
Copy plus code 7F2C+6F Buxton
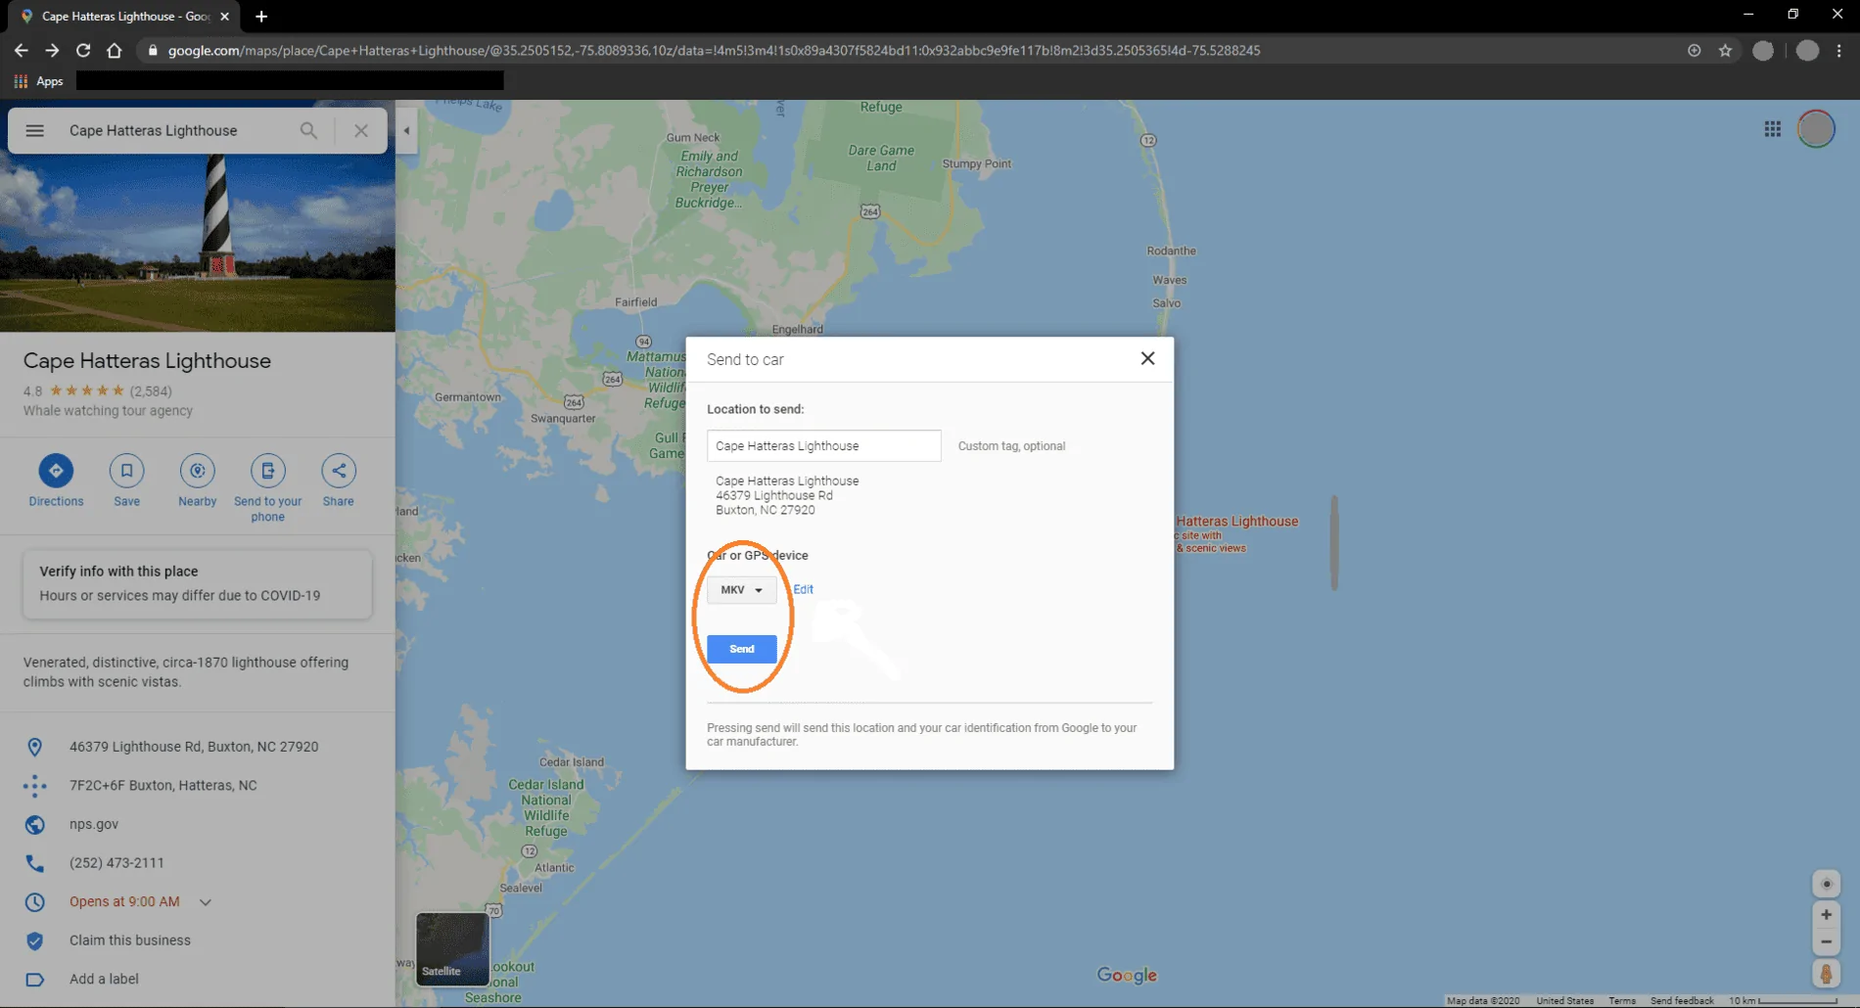point(163,785)
